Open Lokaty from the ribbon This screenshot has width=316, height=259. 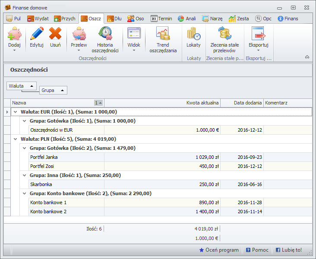[193, 34]
